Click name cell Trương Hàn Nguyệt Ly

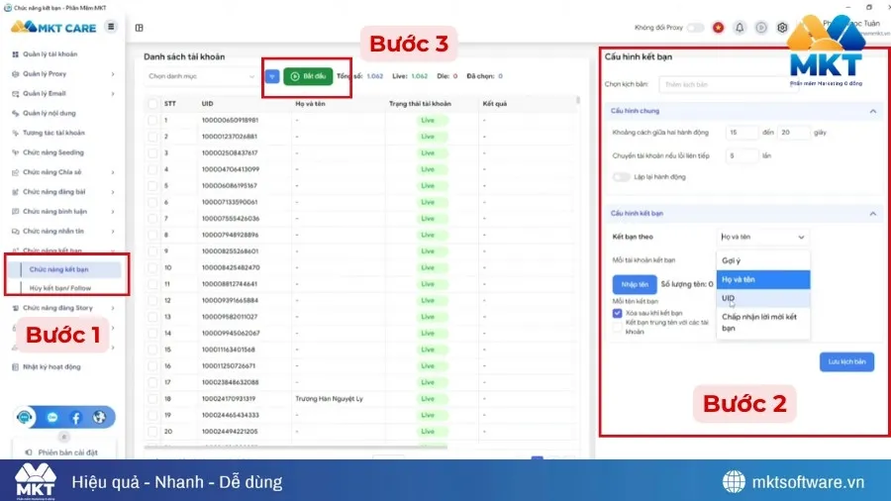coord(329,399)
